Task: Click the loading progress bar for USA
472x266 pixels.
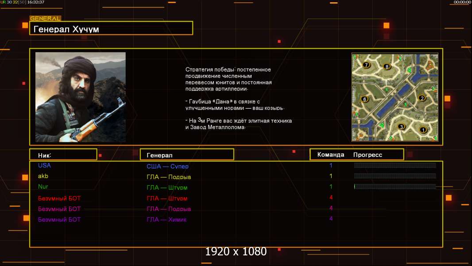Action: (395, 165)
